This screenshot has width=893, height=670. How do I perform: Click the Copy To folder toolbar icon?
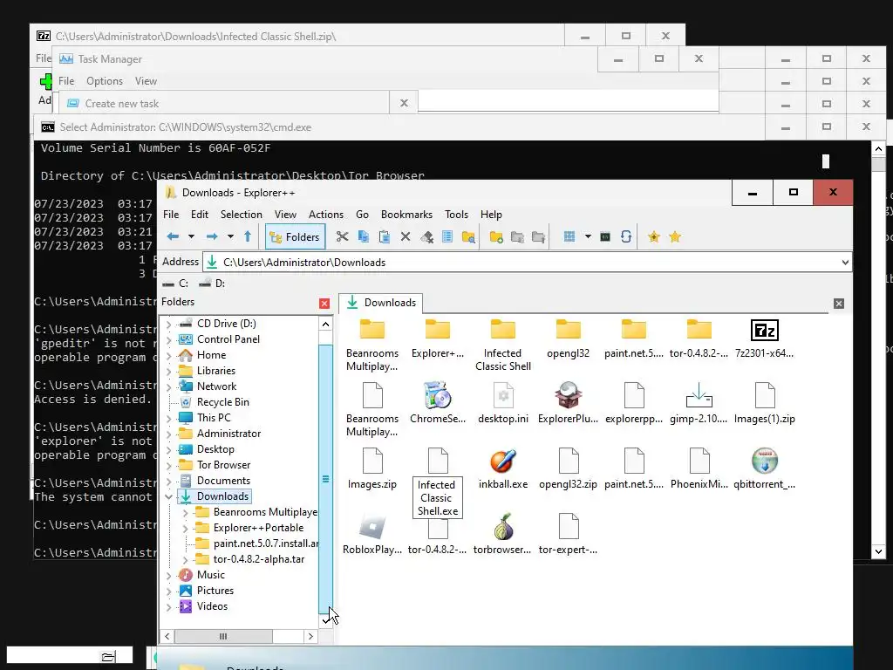[517, 236]
